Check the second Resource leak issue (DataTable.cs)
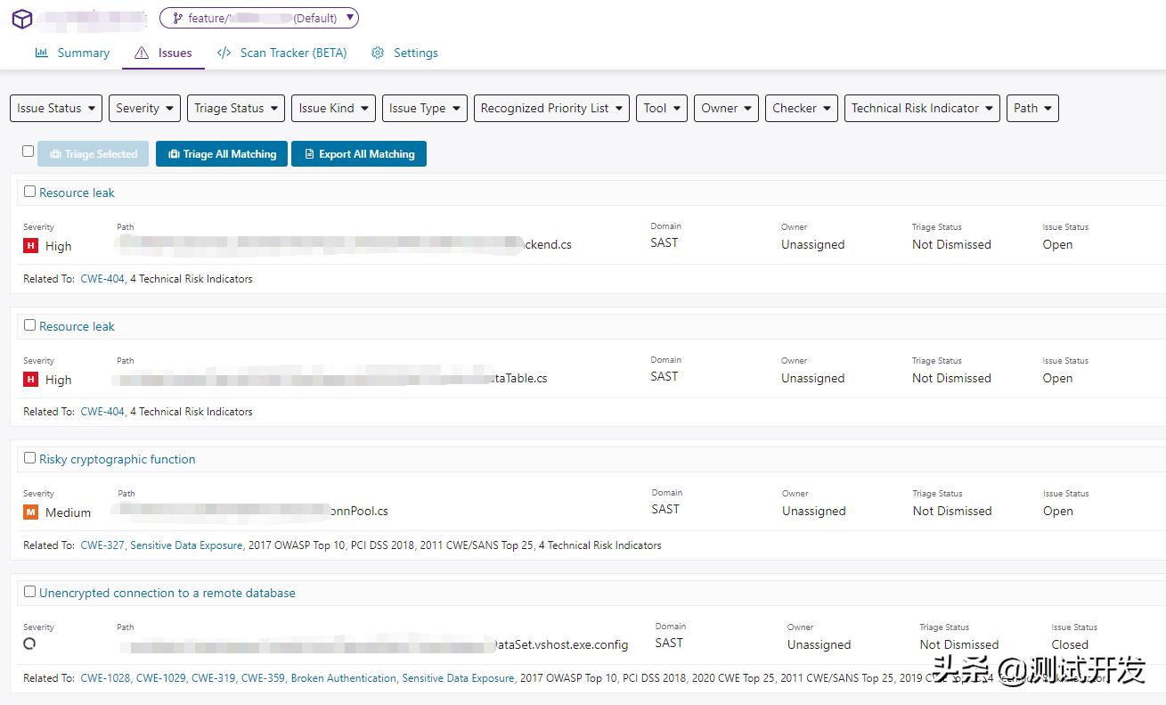Screen dimensions: 1166x705 (29, 325)
